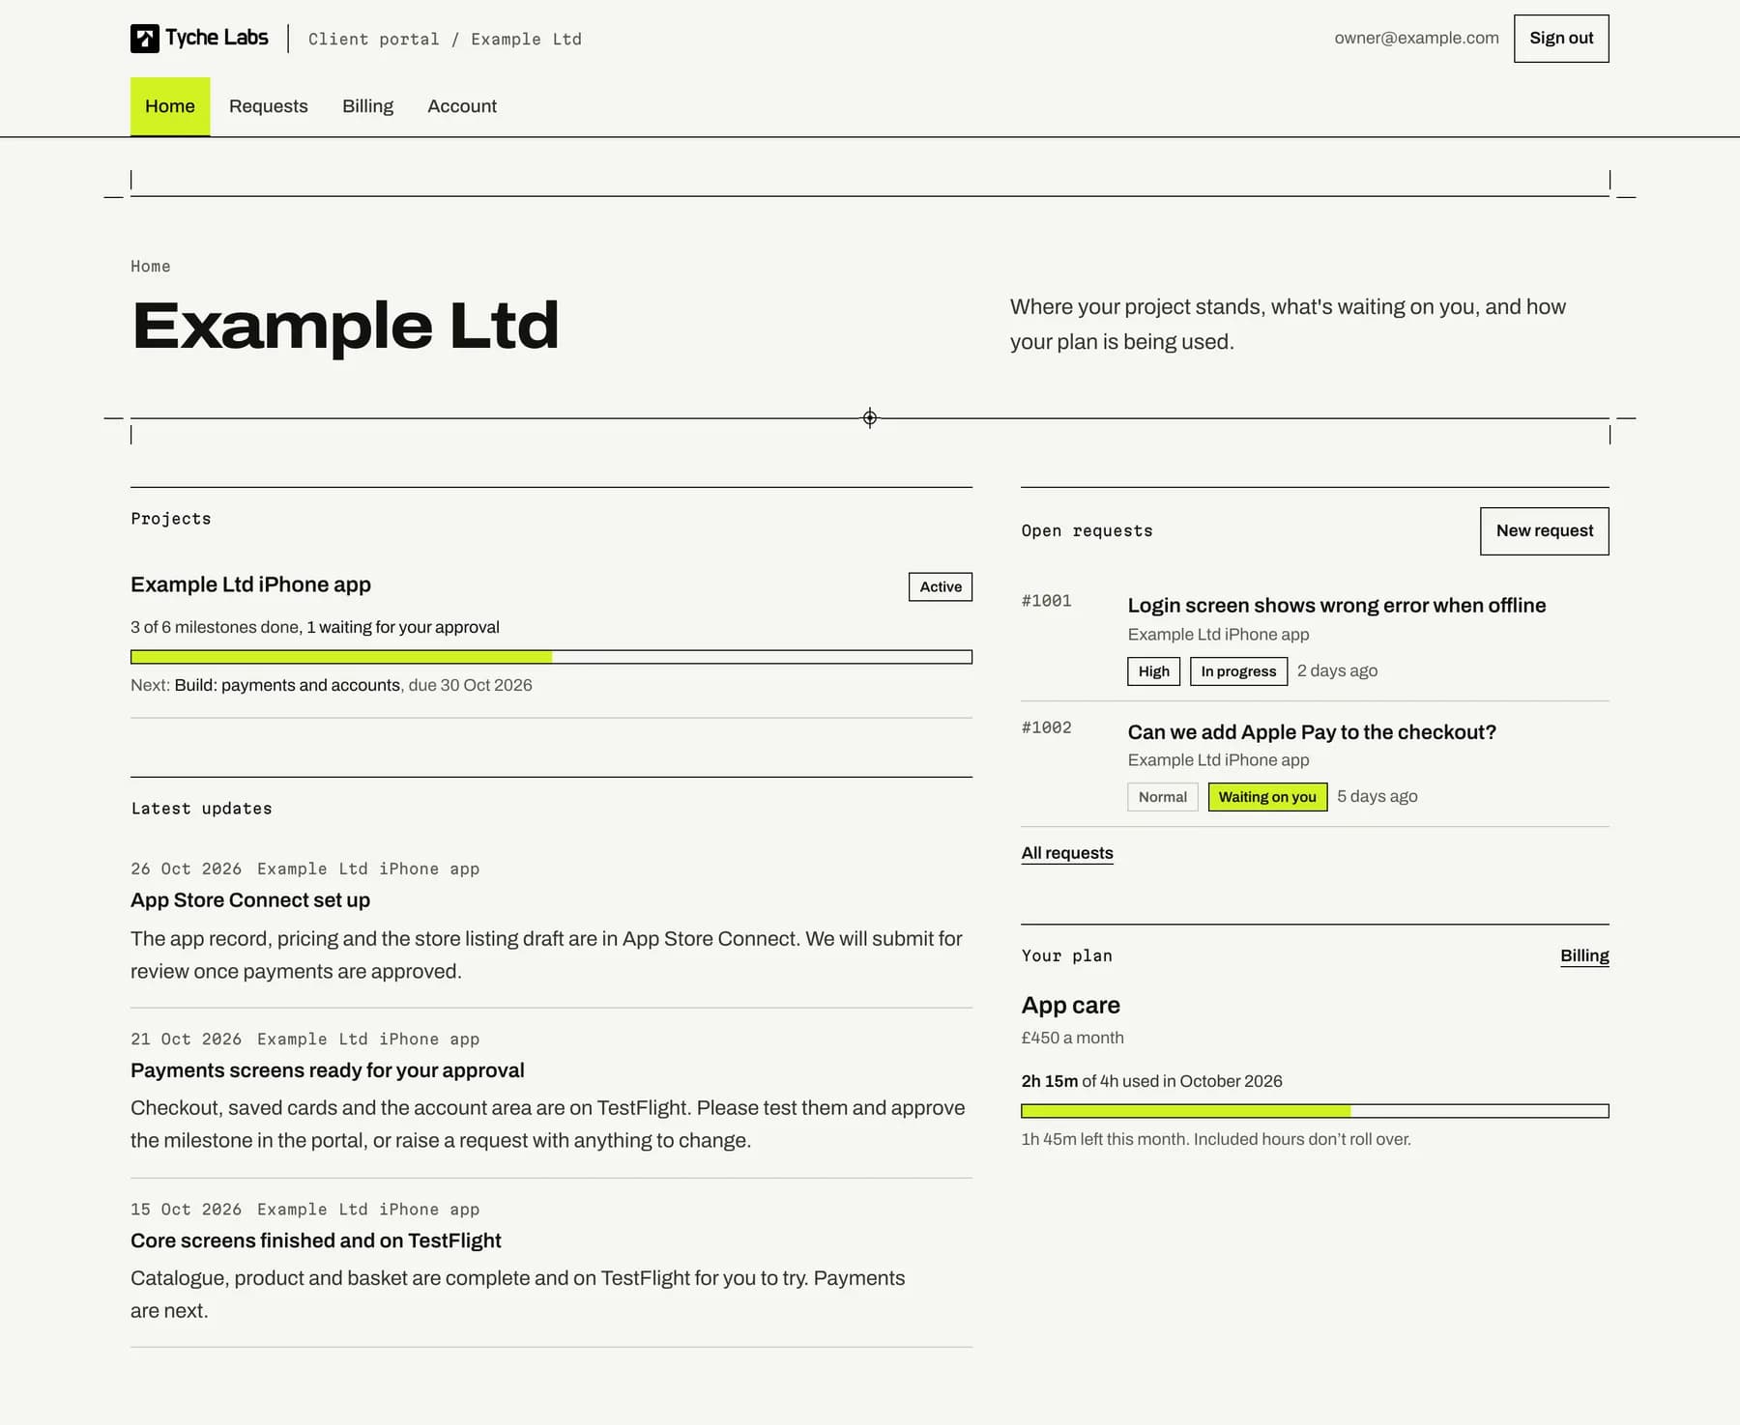Click request number #1002
This screenshot has height=1425, width=1740.
coord(1047,727)
